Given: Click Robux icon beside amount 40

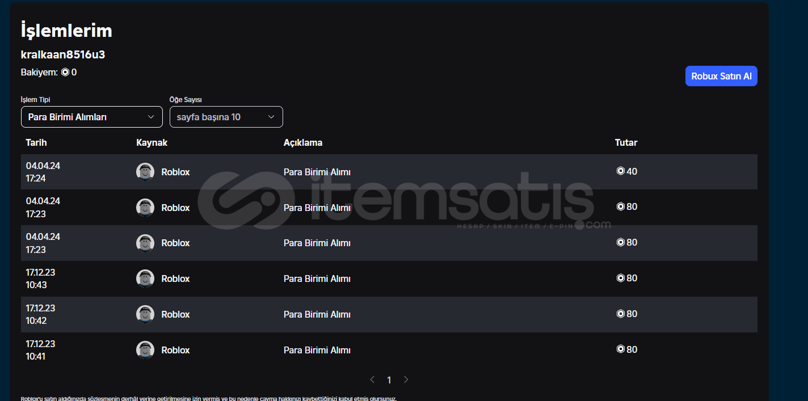Looking at the screenshot, I should pos(620,171).
